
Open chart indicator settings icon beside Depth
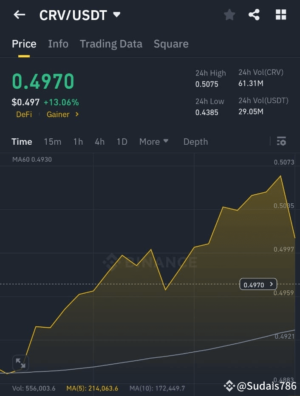tap(282, 141)
